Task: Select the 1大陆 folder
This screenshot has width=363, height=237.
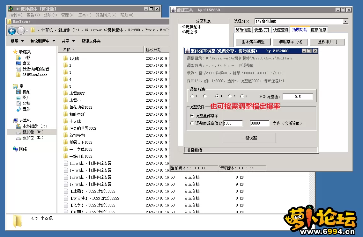Action: 71,58
